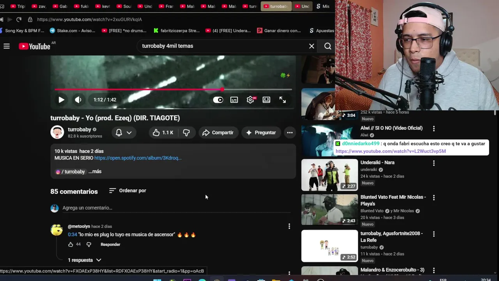Open the @metoolyn username link
499x281 pixels.
click(x=79, y=226)
